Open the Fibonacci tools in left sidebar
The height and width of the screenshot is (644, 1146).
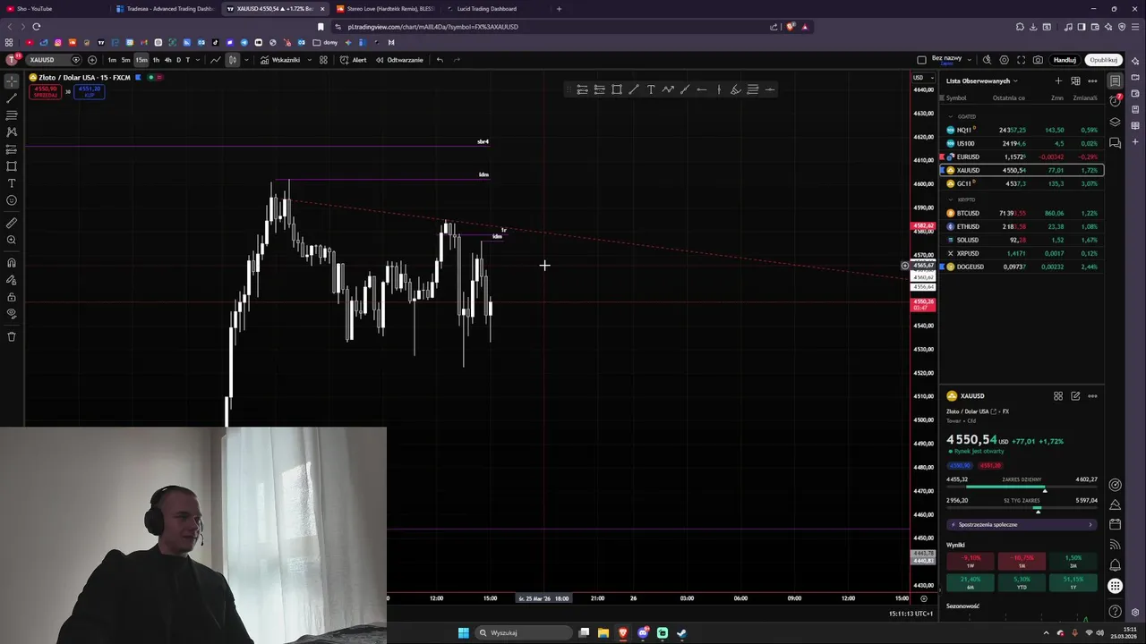pyautogui.click(x=12, y=115)
